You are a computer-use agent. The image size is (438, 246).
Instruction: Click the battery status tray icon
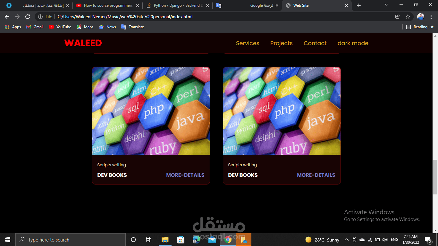377,240
